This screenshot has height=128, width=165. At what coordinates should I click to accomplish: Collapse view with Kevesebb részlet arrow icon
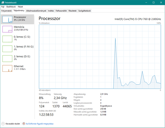(x=3, y=124)
